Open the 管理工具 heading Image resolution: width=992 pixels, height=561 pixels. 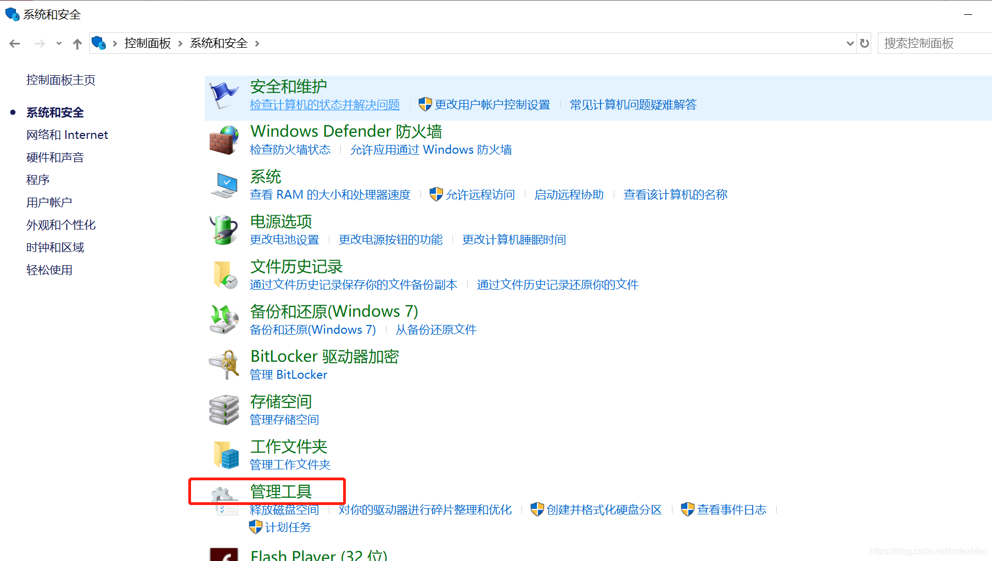coord(281,492)
